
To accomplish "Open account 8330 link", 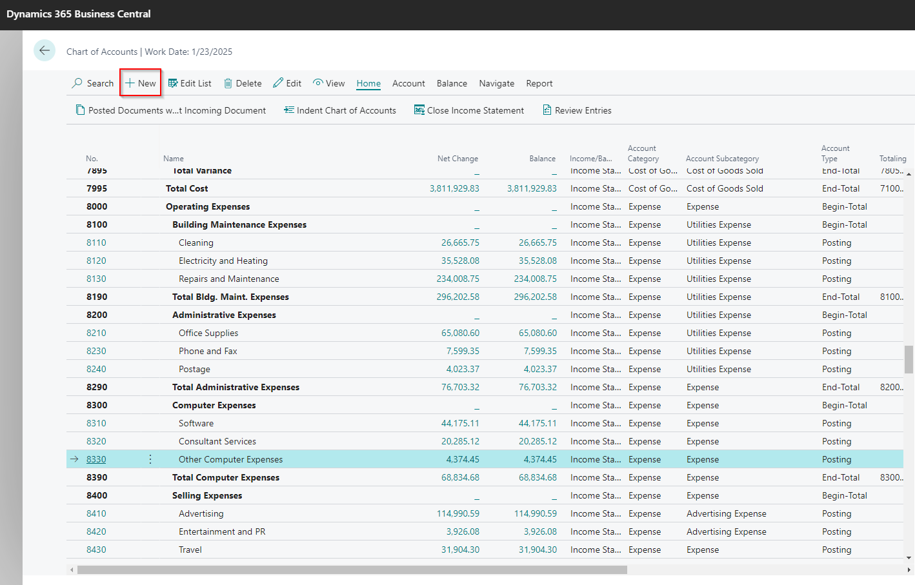I will [x=96, y=459].
